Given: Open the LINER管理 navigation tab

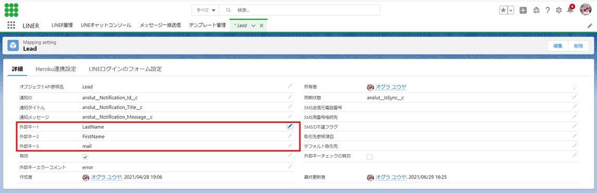Looking at the screenshot, I should point(62,25).
